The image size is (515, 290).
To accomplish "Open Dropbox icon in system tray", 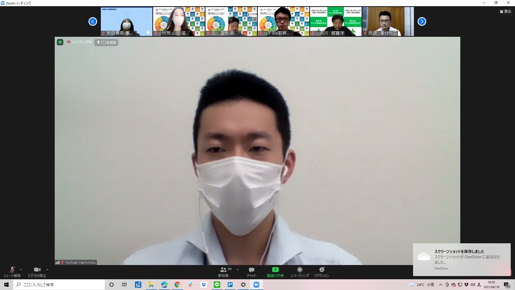I will click(466, 285).
